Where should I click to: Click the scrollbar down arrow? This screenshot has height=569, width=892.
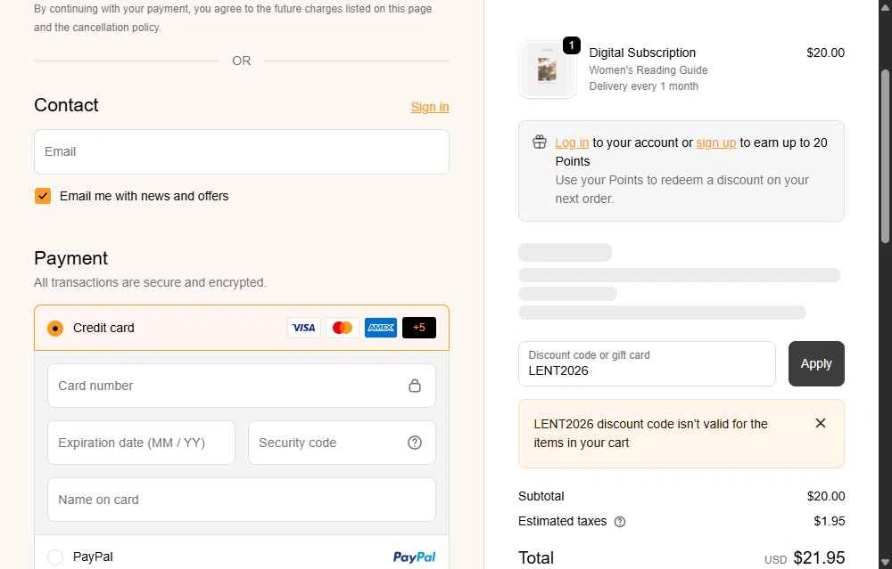[885, 562]
